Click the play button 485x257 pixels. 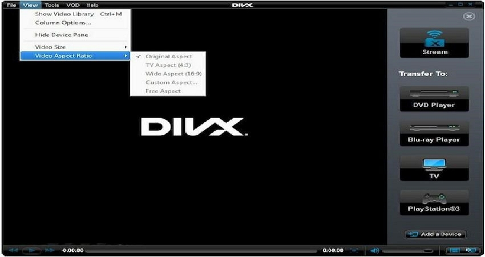click(x=31, y=250)
